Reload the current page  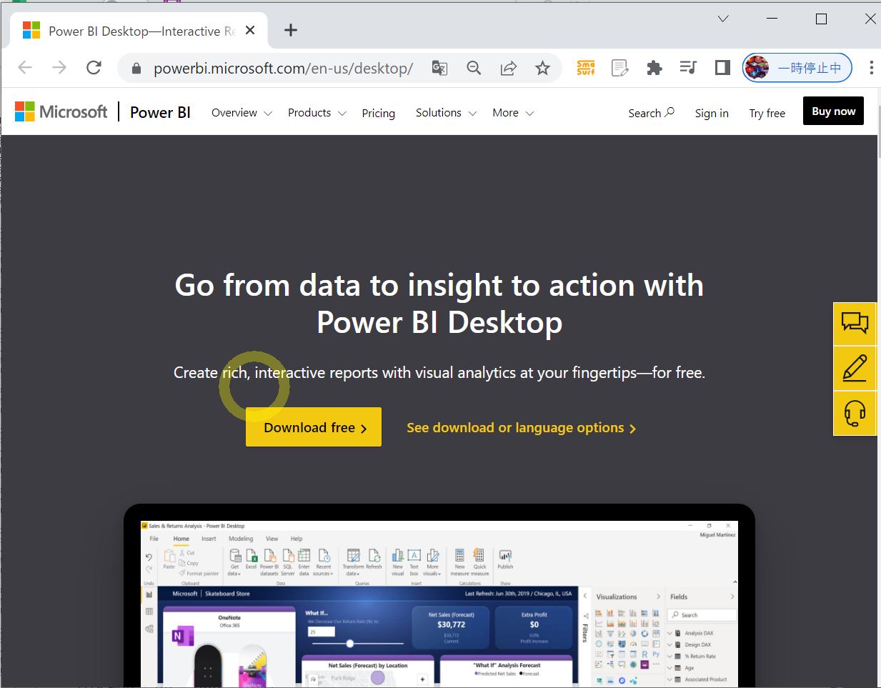[94, 68]
